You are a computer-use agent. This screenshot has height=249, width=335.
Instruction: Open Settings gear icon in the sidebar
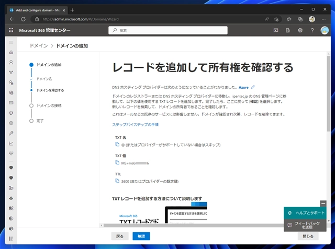pos(11,123)
